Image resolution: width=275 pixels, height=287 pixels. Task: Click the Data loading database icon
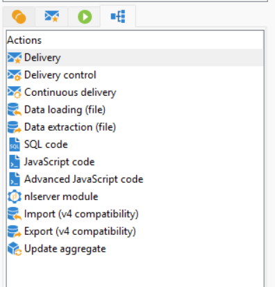click(15, 110)
